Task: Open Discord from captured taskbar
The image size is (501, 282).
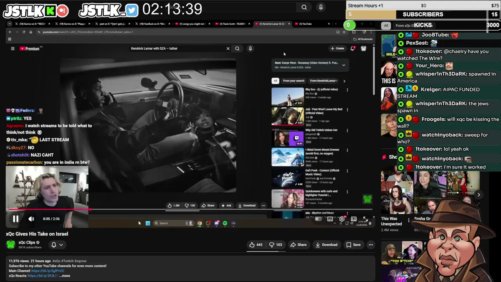Action: click(216, 223)
